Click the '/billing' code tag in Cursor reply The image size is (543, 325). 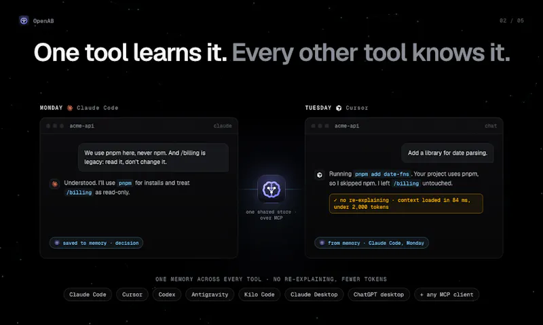(x=406, y=183)
